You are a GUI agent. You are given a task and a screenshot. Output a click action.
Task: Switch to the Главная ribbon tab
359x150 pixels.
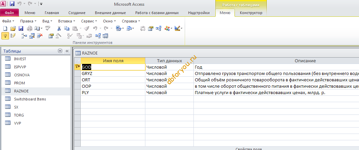pos(52,13)
